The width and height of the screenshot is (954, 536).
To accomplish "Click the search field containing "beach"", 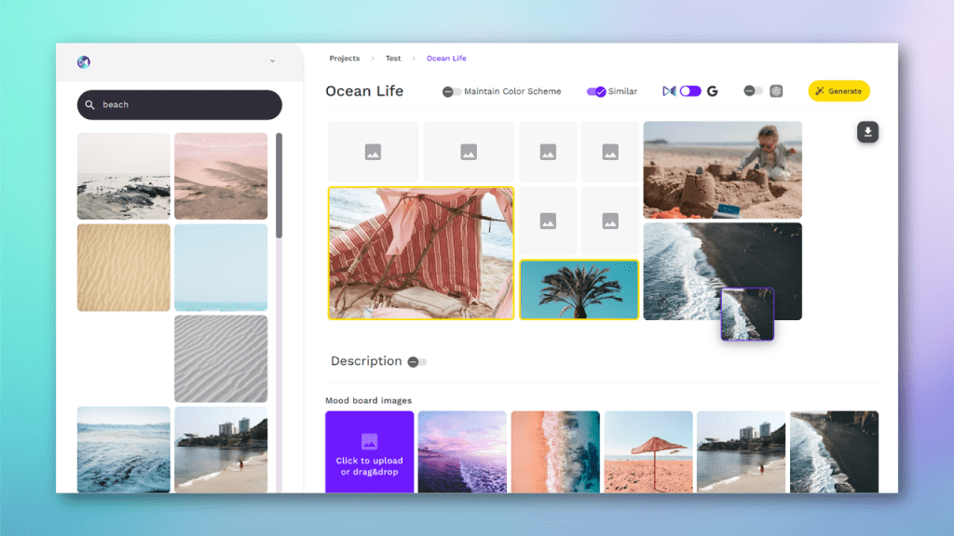I will [x=179, y=105].
